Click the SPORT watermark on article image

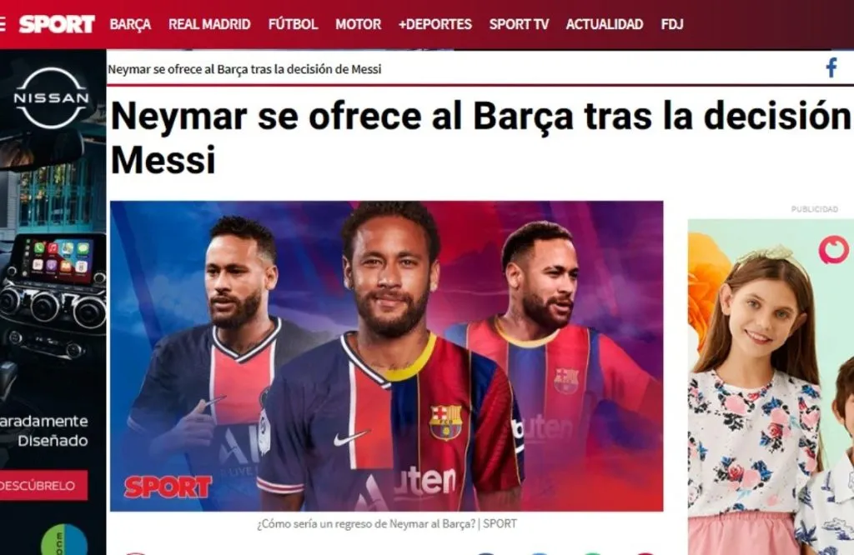168,487
